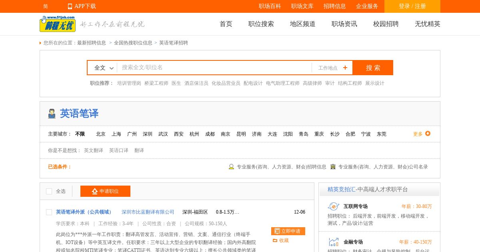Click the 互联网专场 internet icon
The width and height of the screenshot is (480, 252).
point(333,206)
